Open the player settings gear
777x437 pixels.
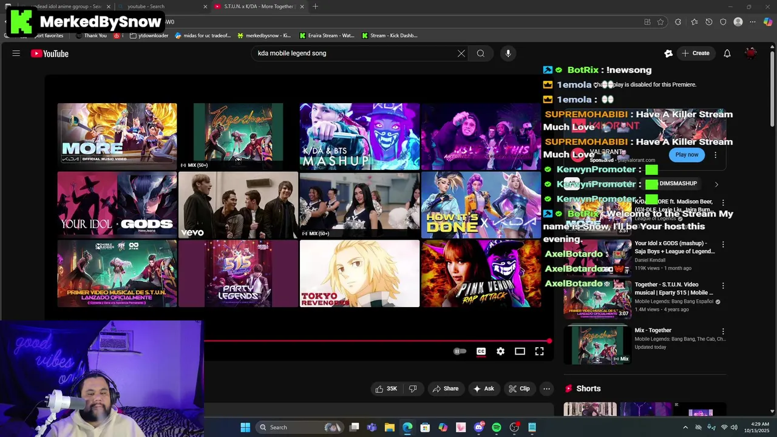(x=500, y=351)
